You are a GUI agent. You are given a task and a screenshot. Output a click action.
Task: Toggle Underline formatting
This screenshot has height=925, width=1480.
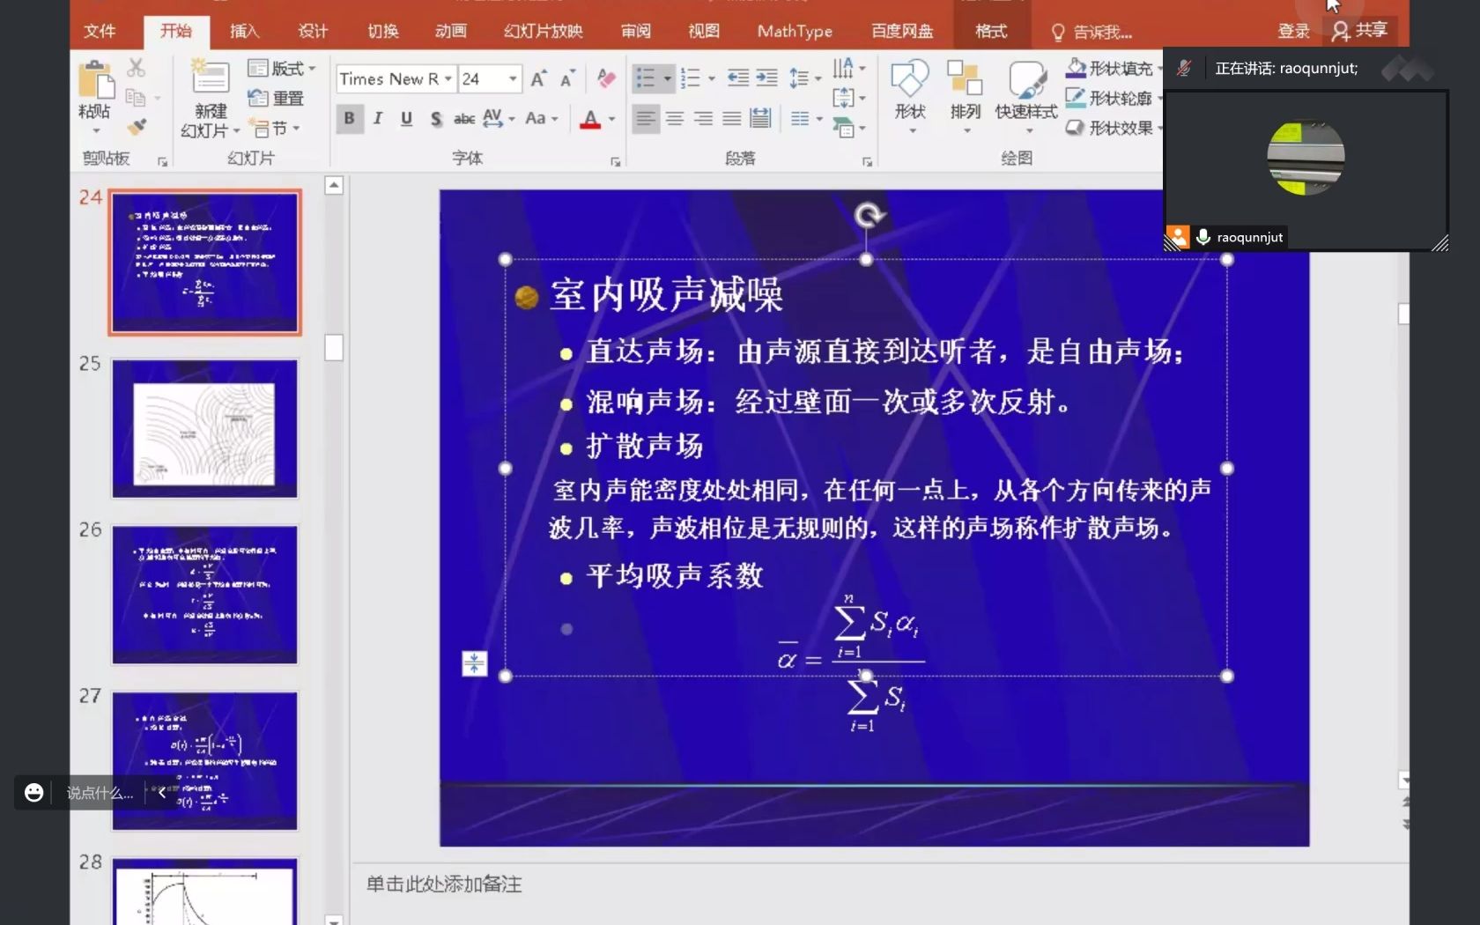406,118
